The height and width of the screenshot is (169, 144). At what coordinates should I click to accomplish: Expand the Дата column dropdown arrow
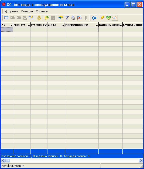(x=63, y=26)
